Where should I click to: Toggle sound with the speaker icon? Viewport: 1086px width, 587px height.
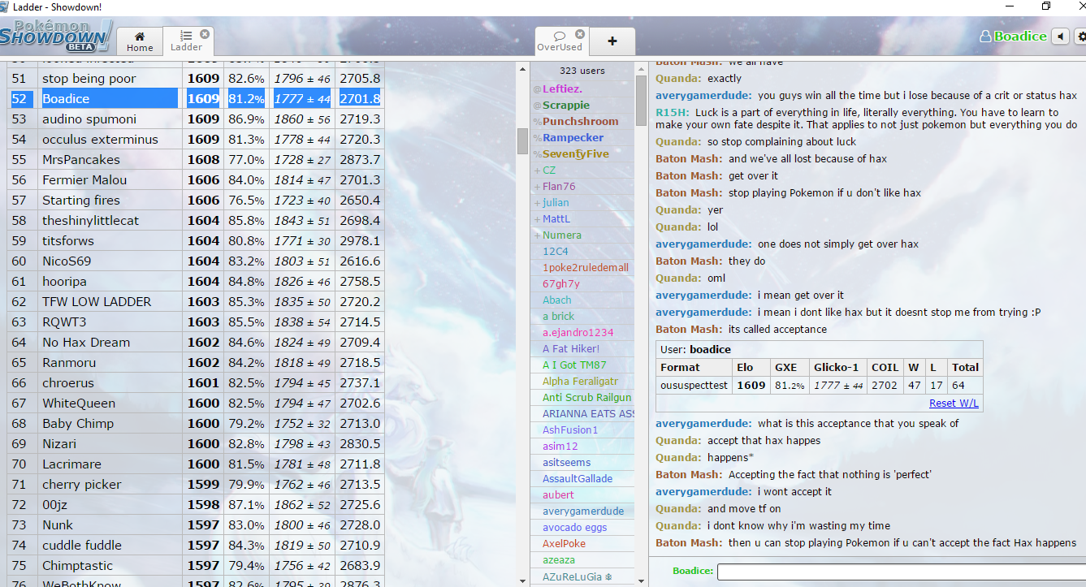1060,37
